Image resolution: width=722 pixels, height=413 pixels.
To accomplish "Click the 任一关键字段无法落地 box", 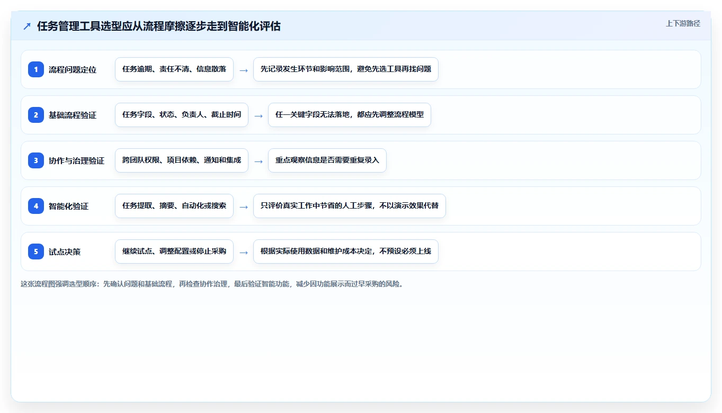I will tap(350, 115).
